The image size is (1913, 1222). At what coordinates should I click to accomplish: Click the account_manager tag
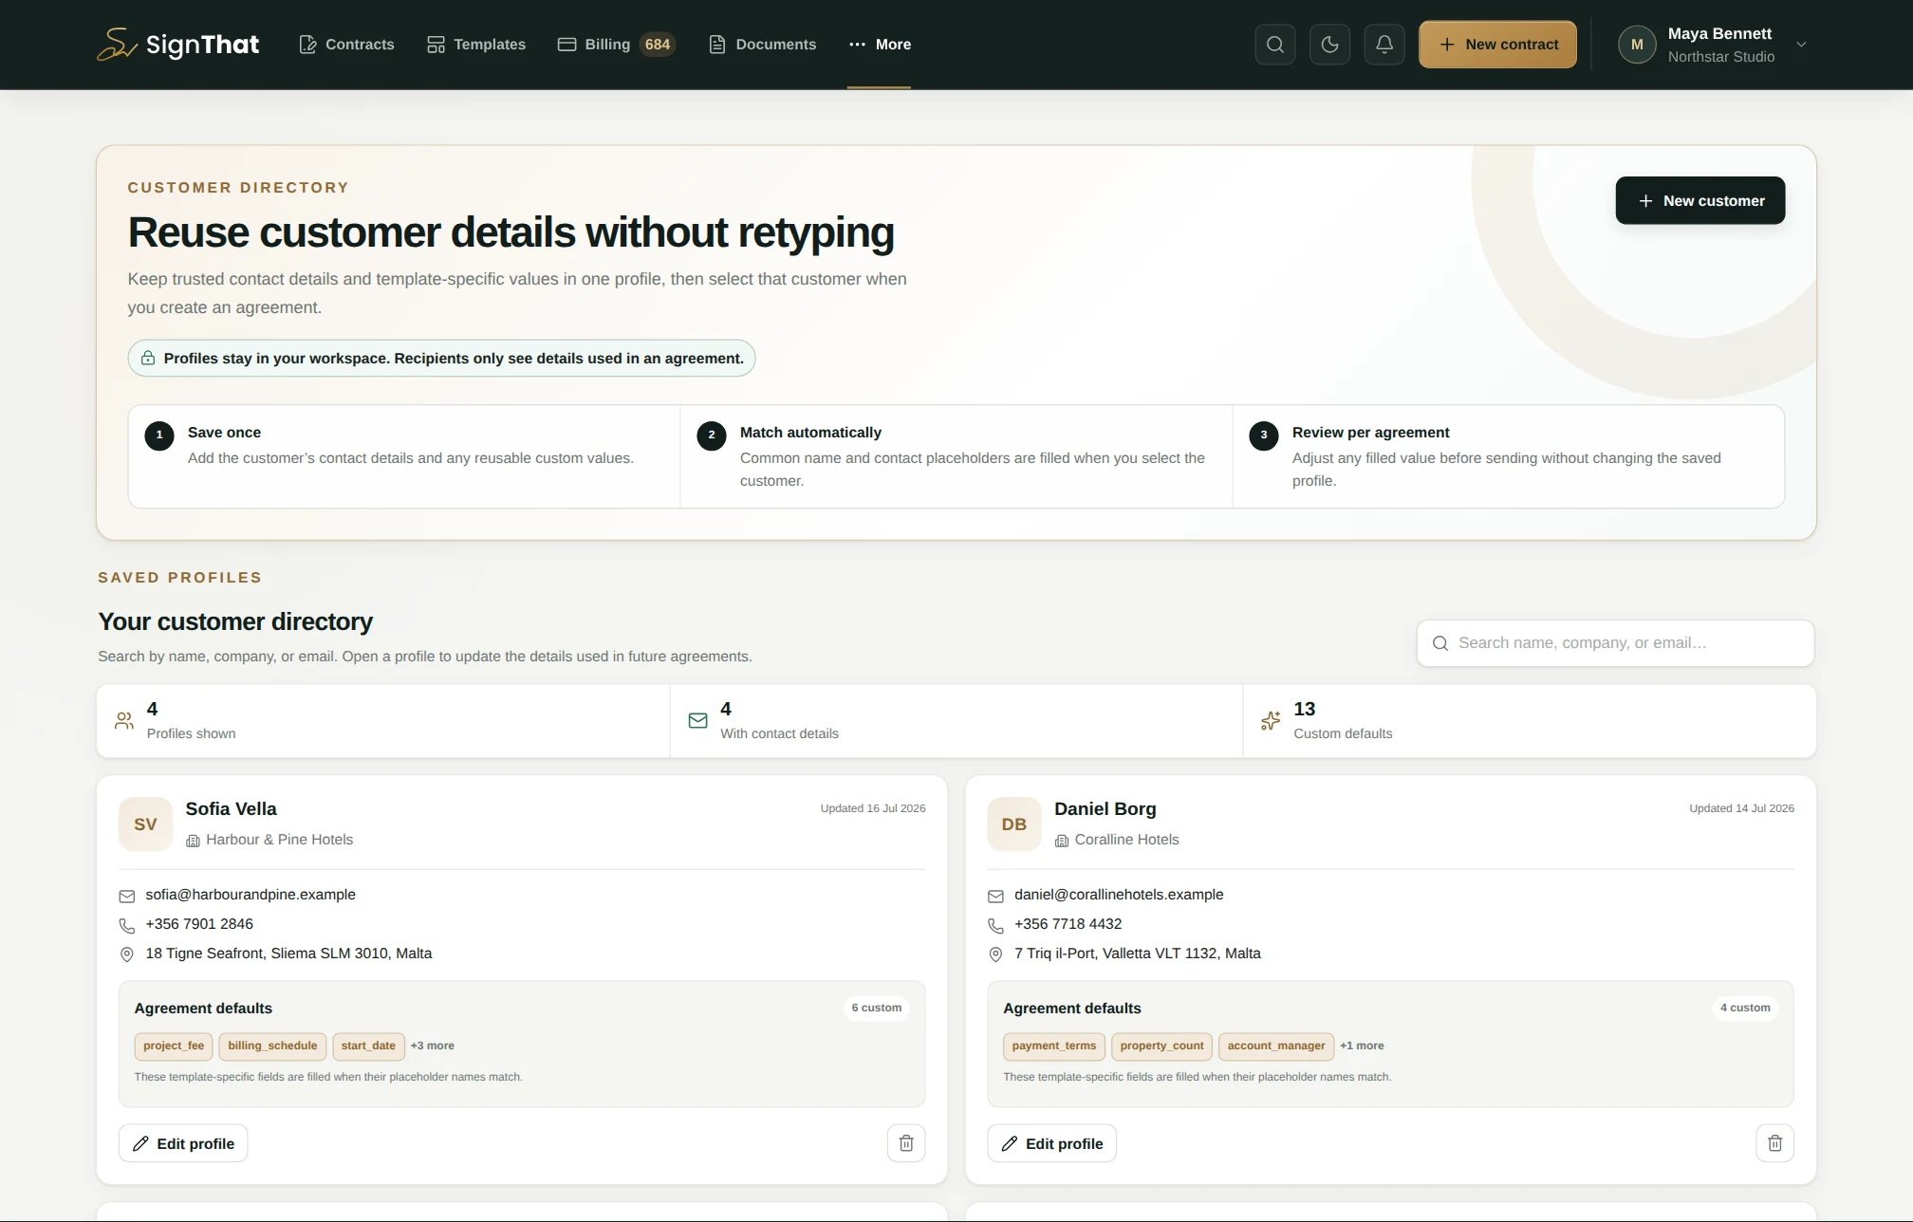tap(1276, 1046)
